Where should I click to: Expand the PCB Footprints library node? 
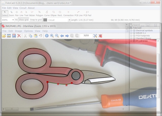pos(131,36)
